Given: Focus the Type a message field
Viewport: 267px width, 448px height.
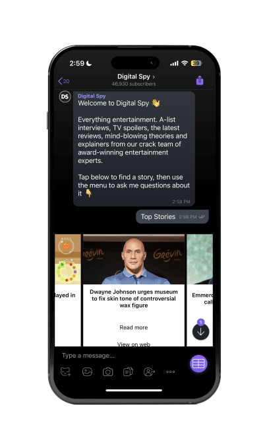Looking at the screenshot, I should [123, 356].
